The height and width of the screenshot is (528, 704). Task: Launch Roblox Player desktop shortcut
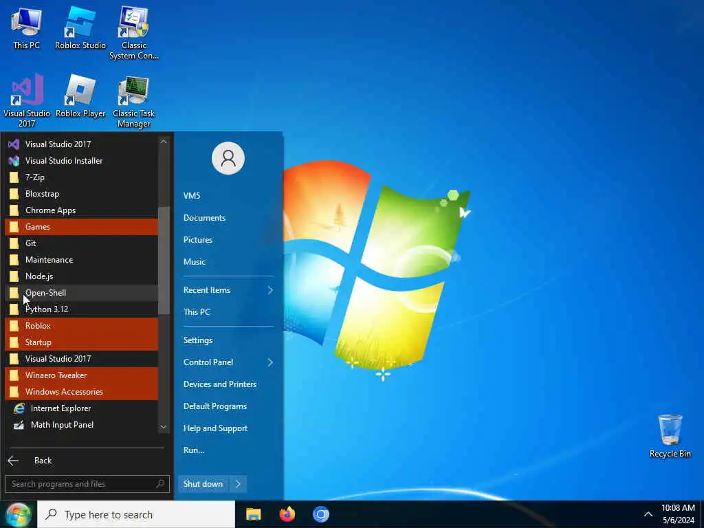click(80, 96)
